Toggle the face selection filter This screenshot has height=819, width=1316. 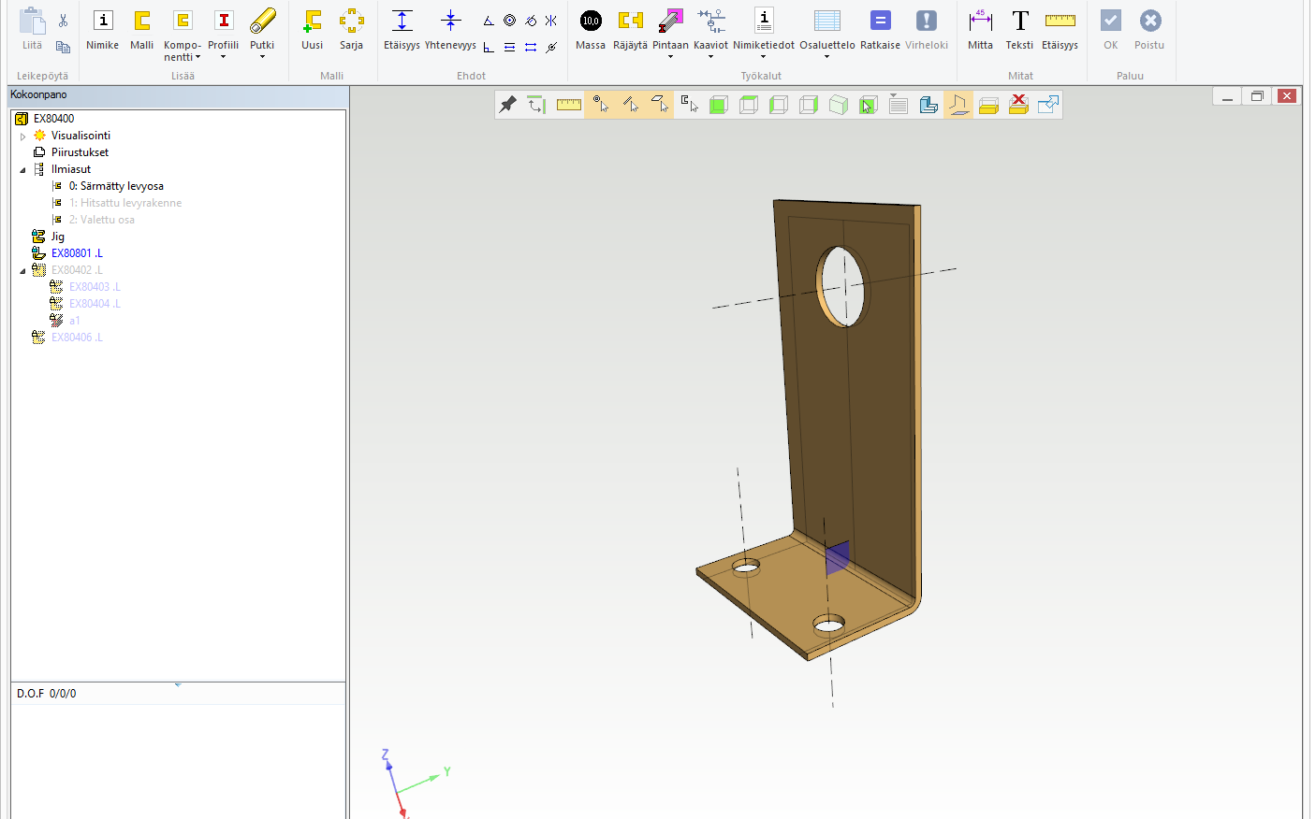tap(660, 105)
